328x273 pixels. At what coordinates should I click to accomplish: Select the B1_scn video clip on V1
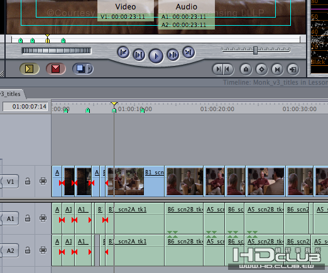(135, 181)
